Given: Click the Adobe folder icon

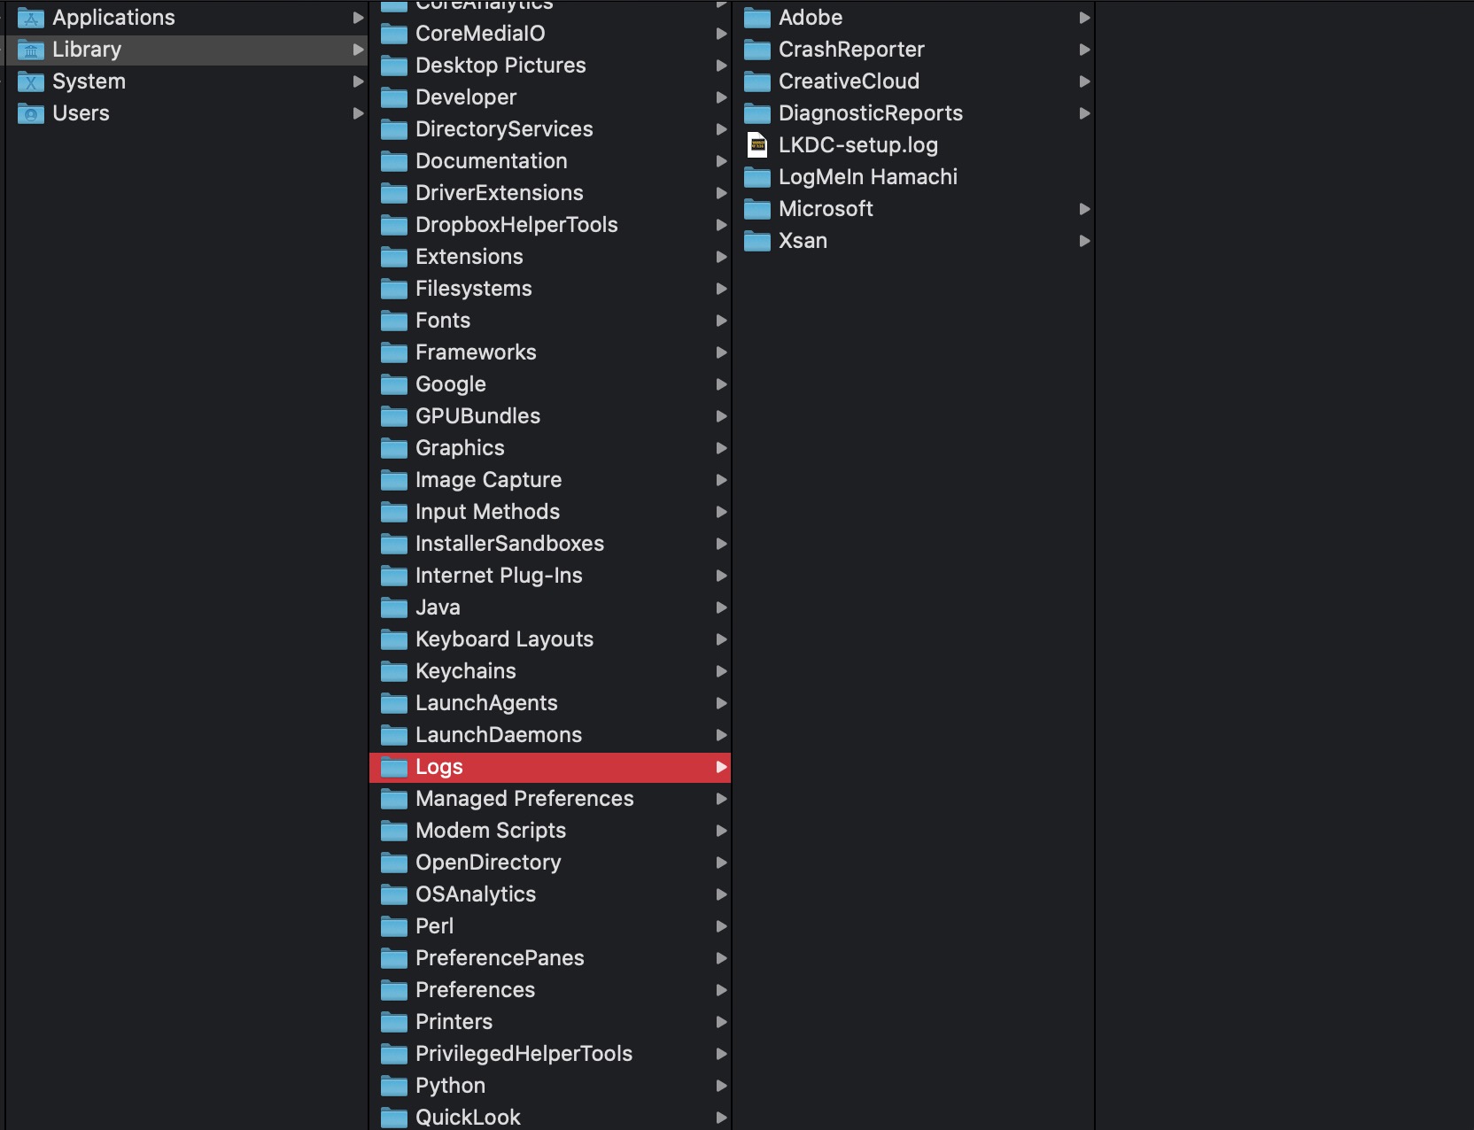Looking at the screenshot, I should coord(758,17).
